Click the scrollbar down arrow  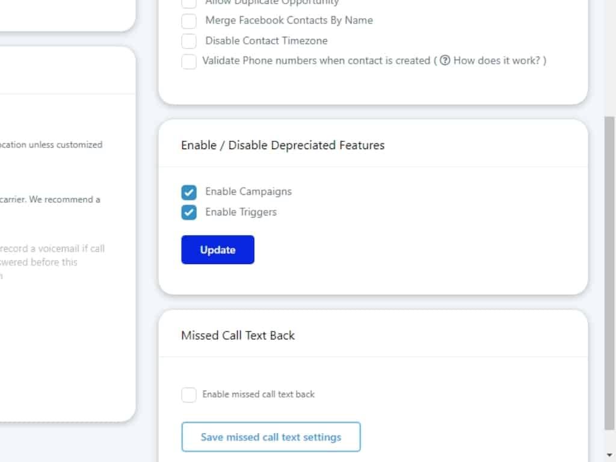609,455
